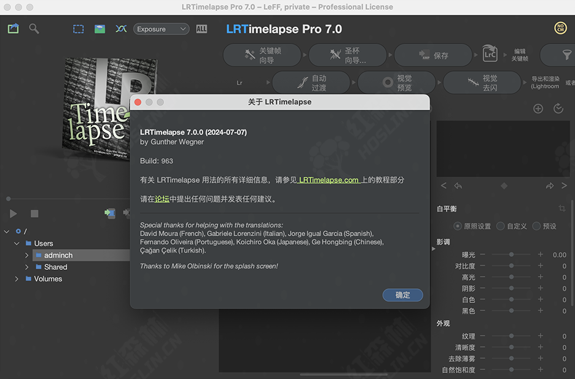Viewport: 575px width, 379px height.
Task: Increase 纹理 with plus button
Action: point(540,336)
